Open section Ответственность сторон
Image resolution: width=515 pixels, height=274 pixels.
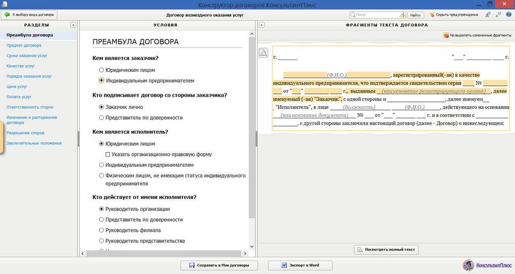(x=30, y=107)
